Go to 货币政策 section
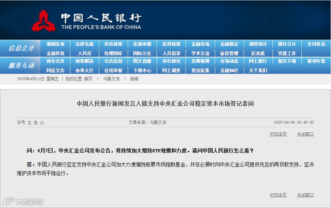The height and width of the screenshot is (208, 331). click(x=113, y=44)
